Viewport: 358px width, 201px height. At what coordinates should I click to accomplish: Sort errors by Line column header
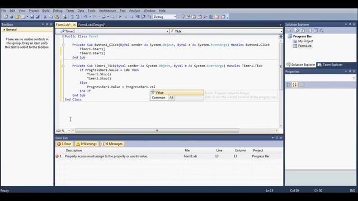pos(219,150)
